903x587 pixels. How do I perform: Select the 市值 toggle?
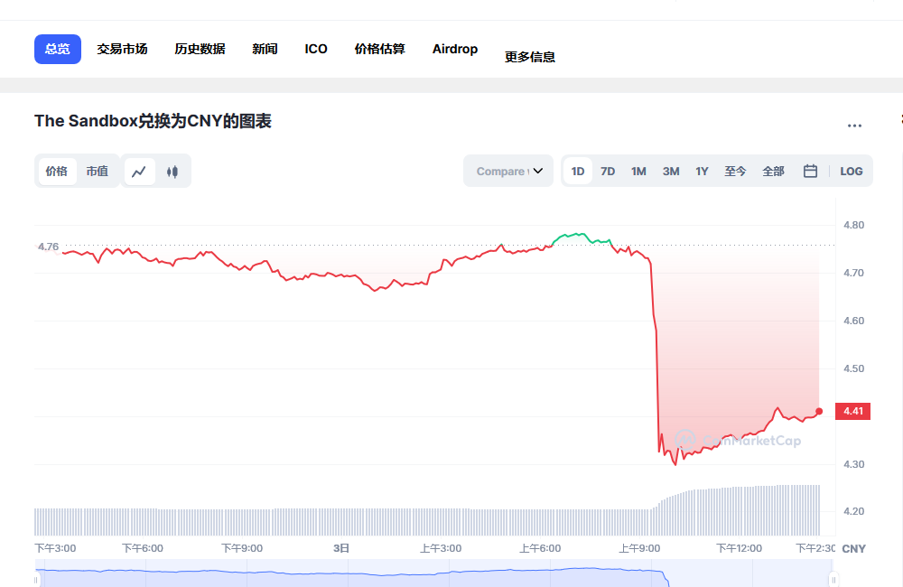[97, 171]
